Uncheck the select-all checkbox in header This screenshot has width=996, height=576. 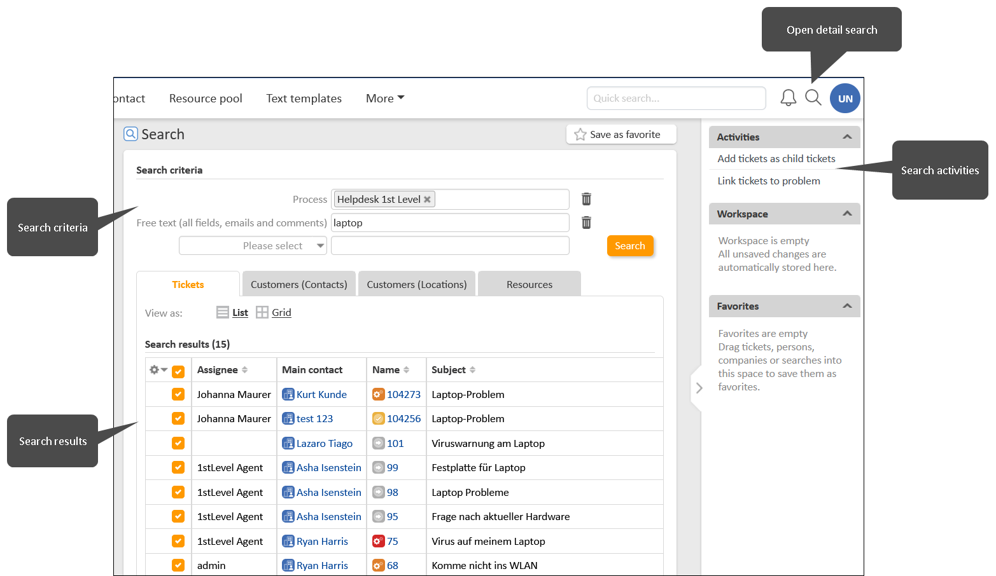click(178, 371)
